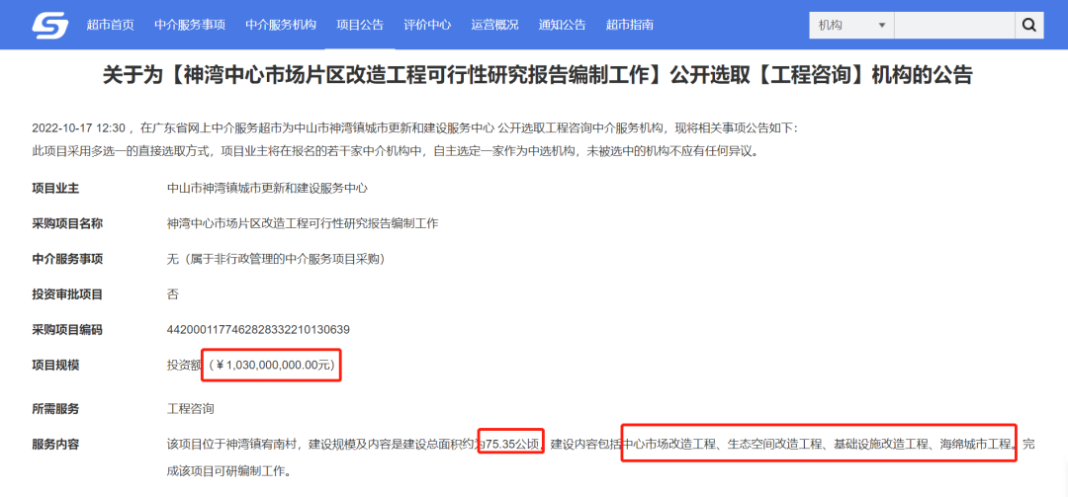Open 通知公告 navigation item

pos(562,25)
